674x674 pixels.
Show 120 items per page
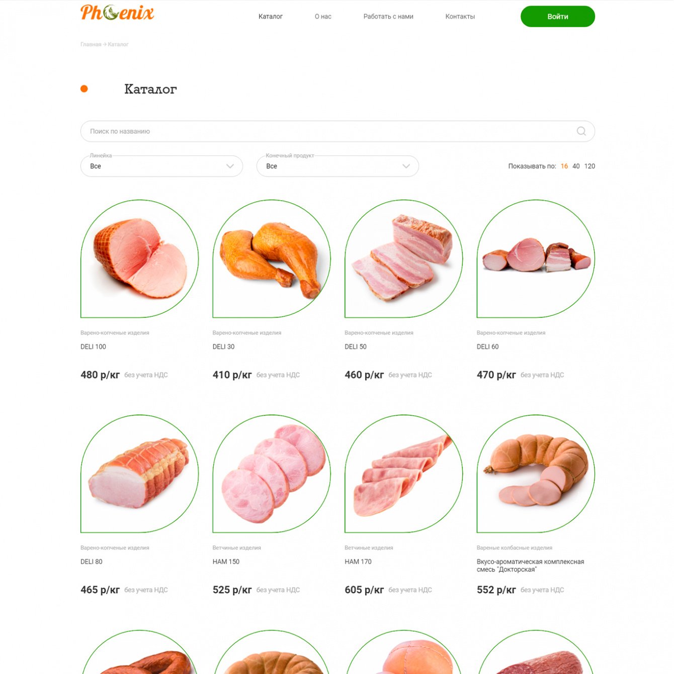[589, 166]
